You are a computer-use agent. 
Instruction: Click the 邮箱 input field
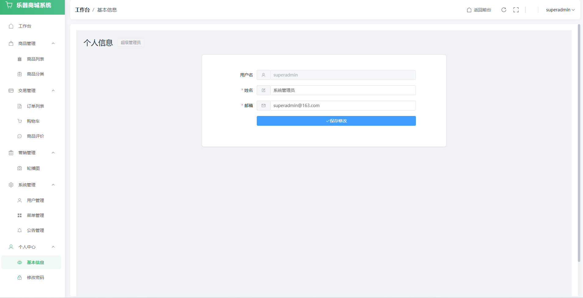342,106
